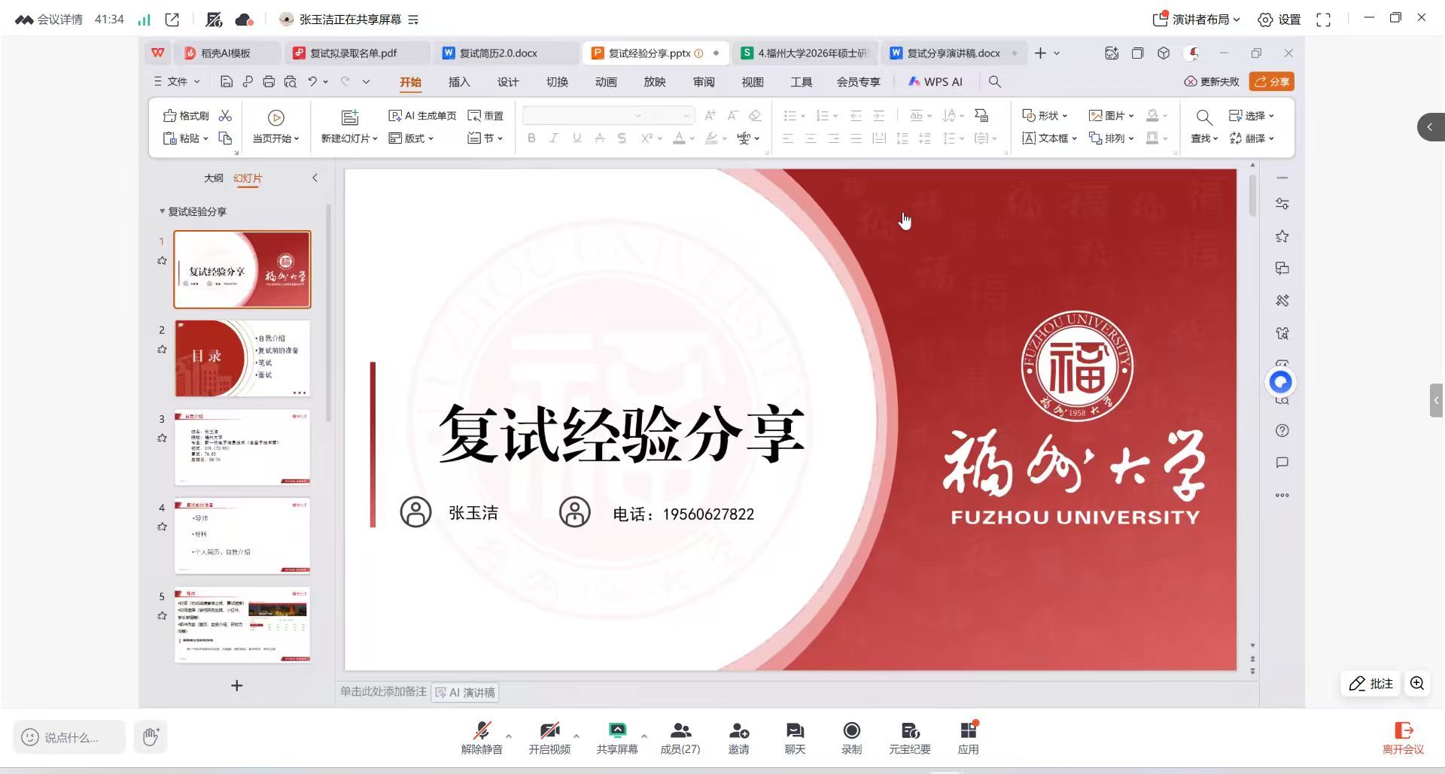Click the Find (查找) magnifier icon
The height and width of the screenshot is (774, 1445).
tap(1204, 117)
